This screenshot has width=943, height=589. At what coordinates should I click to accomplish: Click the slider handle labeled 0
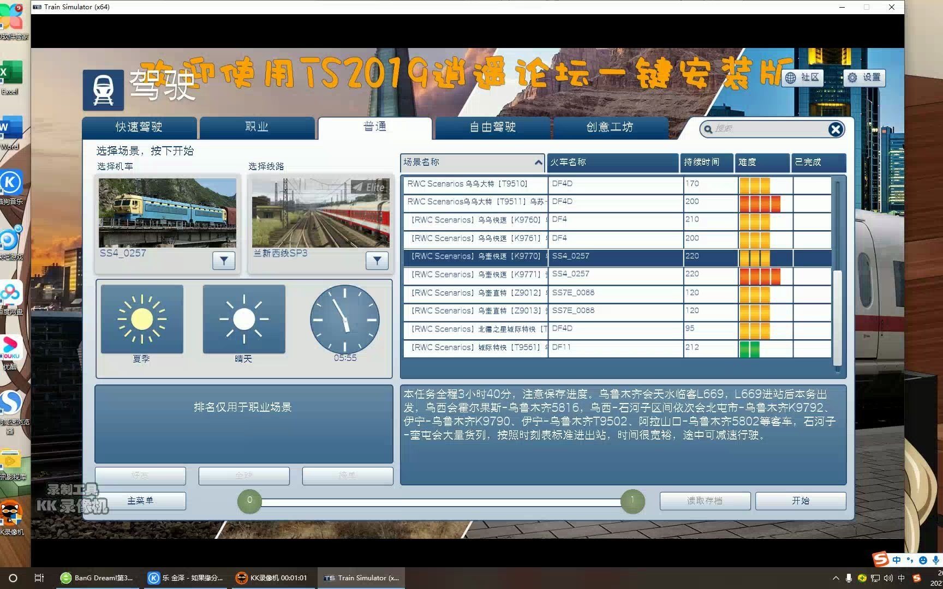(250, 501)
